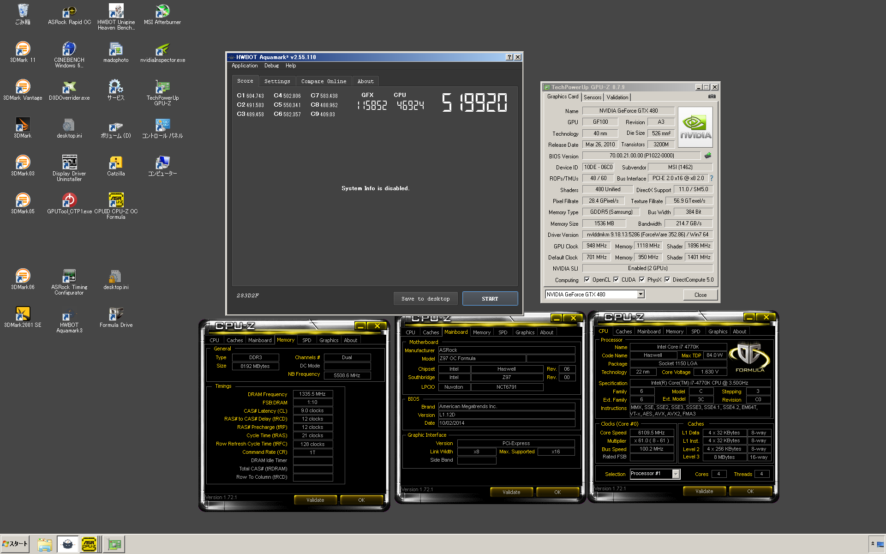Open Graphics tab in CPU-Z Mainboard window
The width and height of the screenshot is (886, 554).
[x=525, y=332]
